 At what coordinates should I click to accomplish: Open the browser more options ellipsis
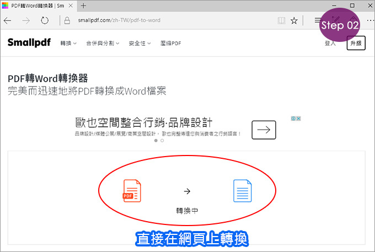(370, 20)
